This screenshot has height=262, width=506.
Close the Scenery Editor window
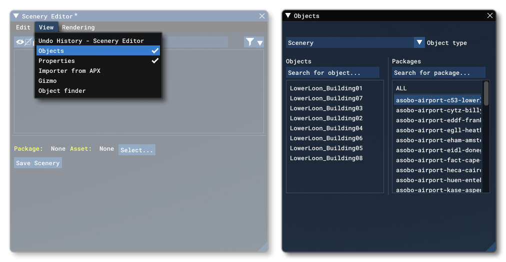(261, 16)
